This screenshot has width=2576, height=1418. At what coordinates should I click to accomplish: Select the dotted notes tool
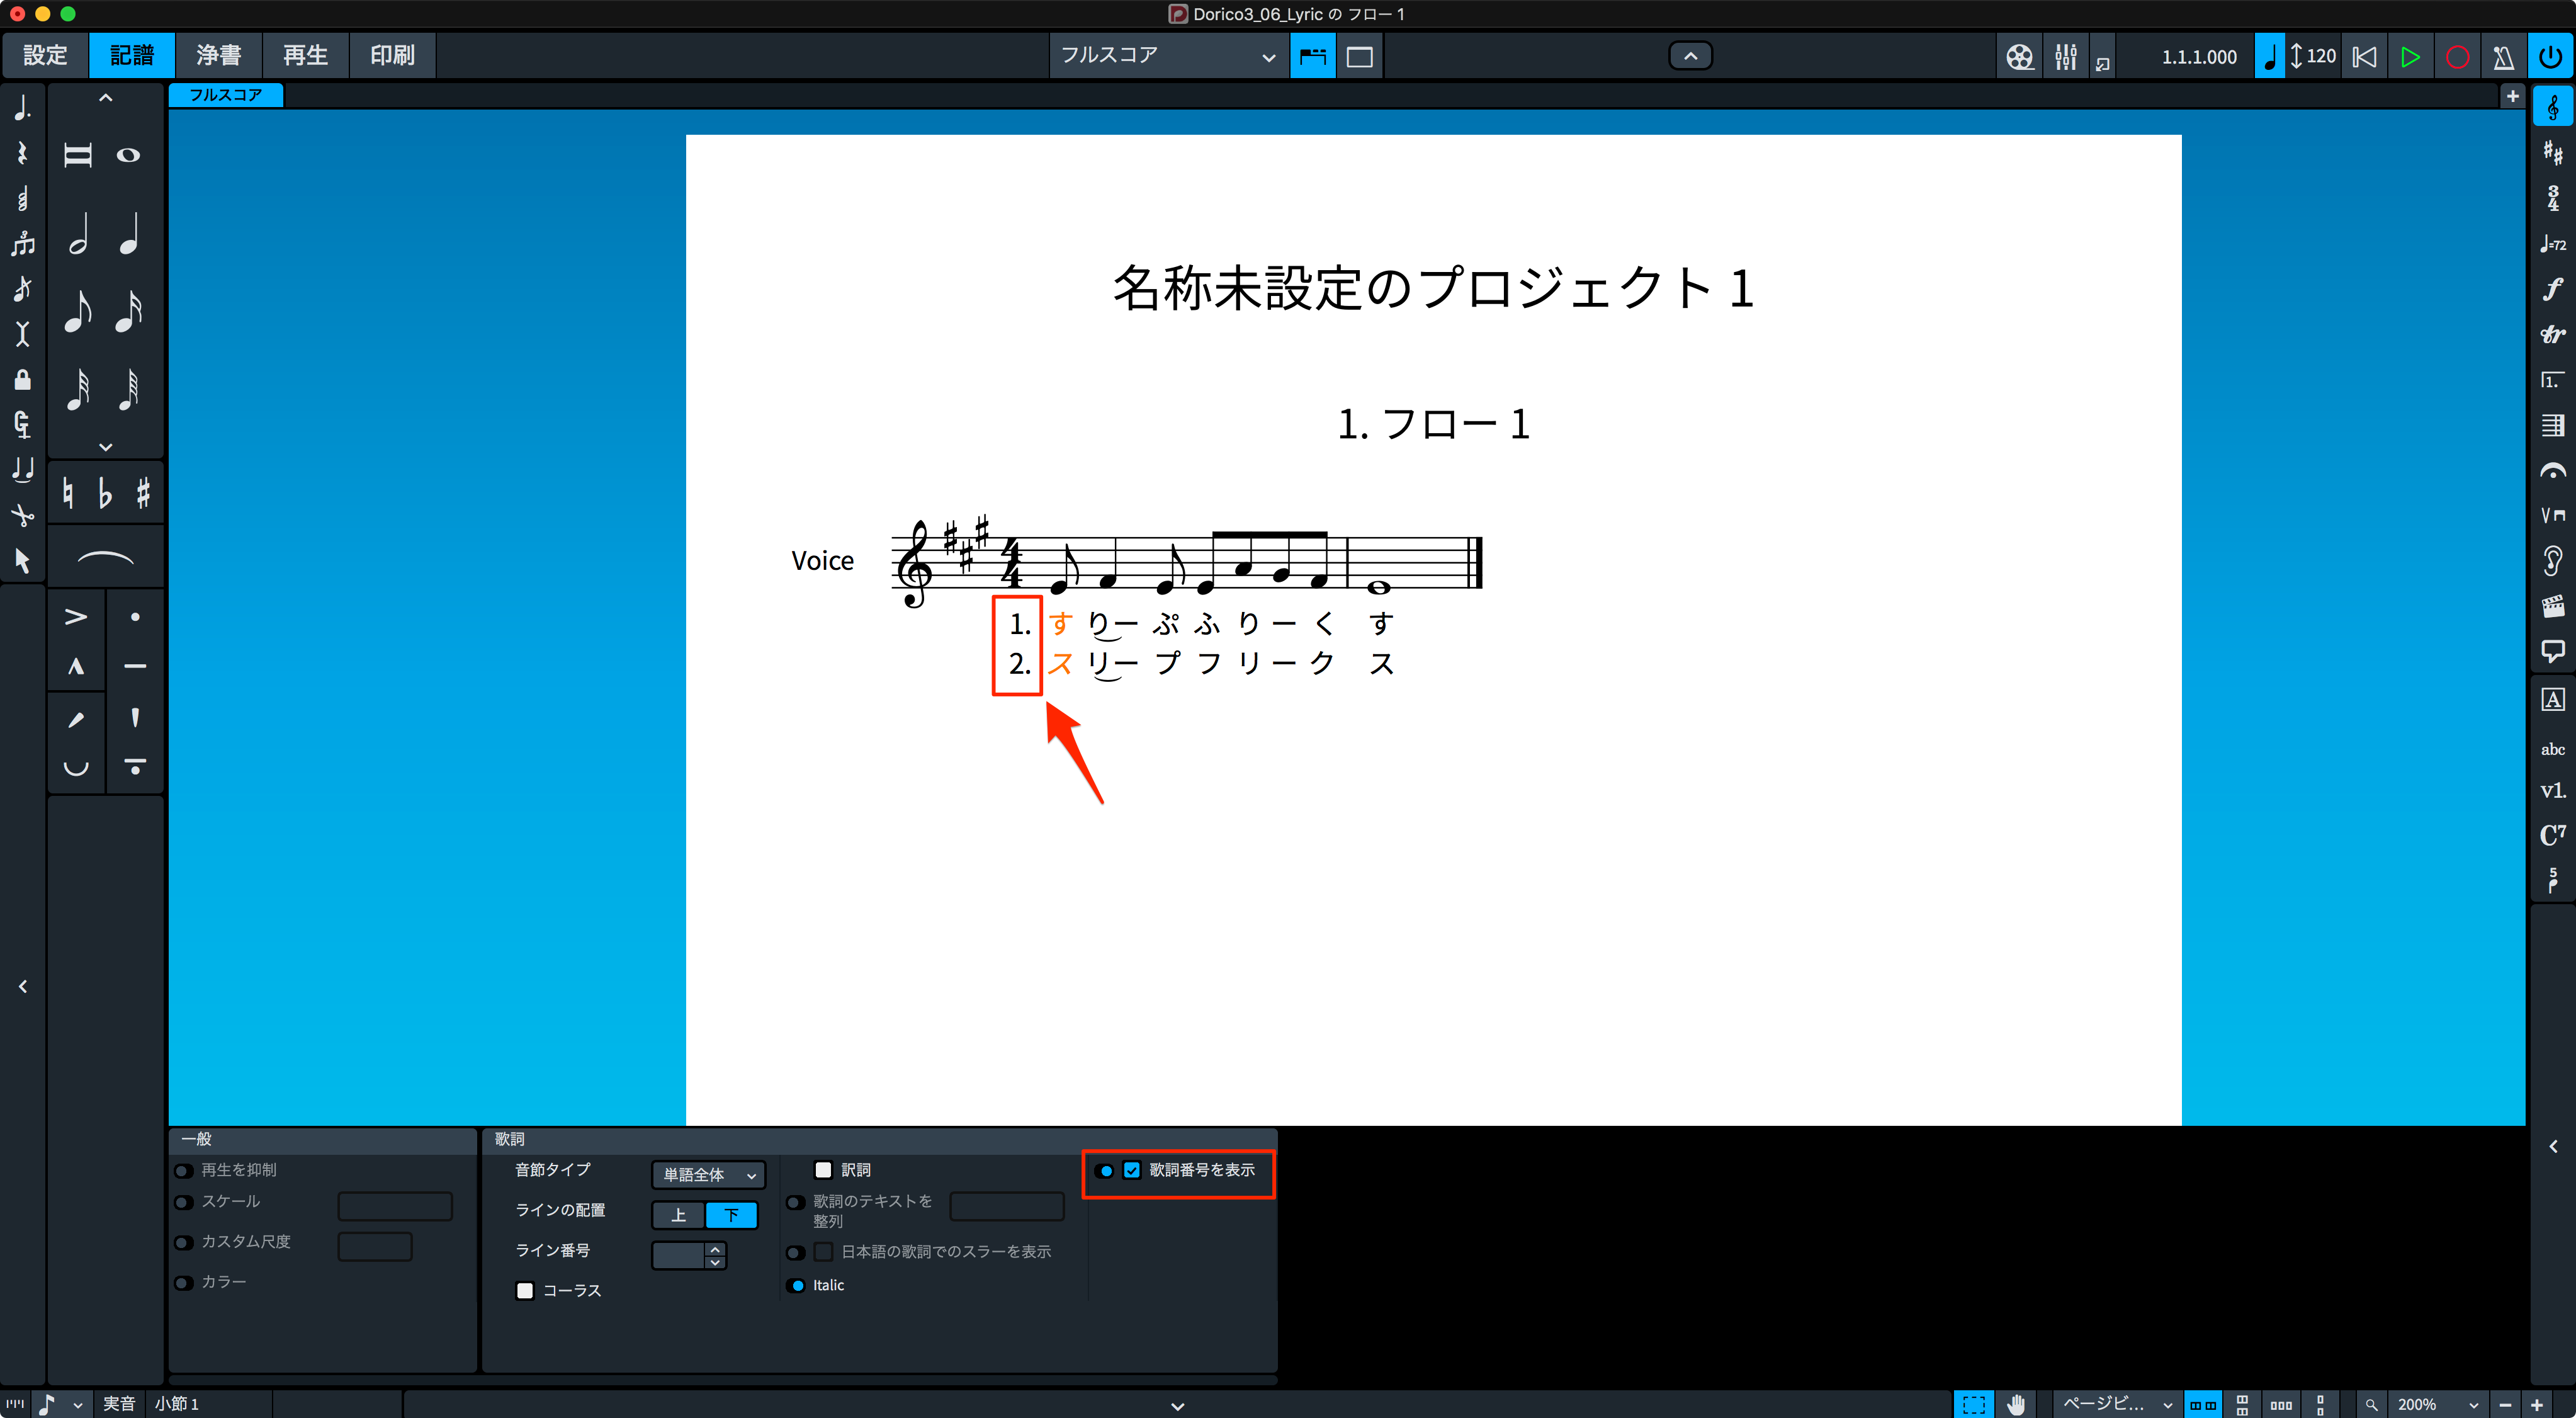(x=22, y=107)
